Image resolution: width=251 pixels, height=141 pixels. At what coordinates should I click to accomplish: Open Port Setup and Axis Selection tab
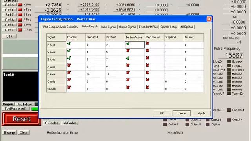[60, 27]
